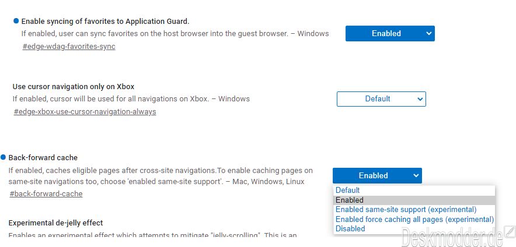Select Enabled same-site support (experimental)

click(x=406, y=209)
